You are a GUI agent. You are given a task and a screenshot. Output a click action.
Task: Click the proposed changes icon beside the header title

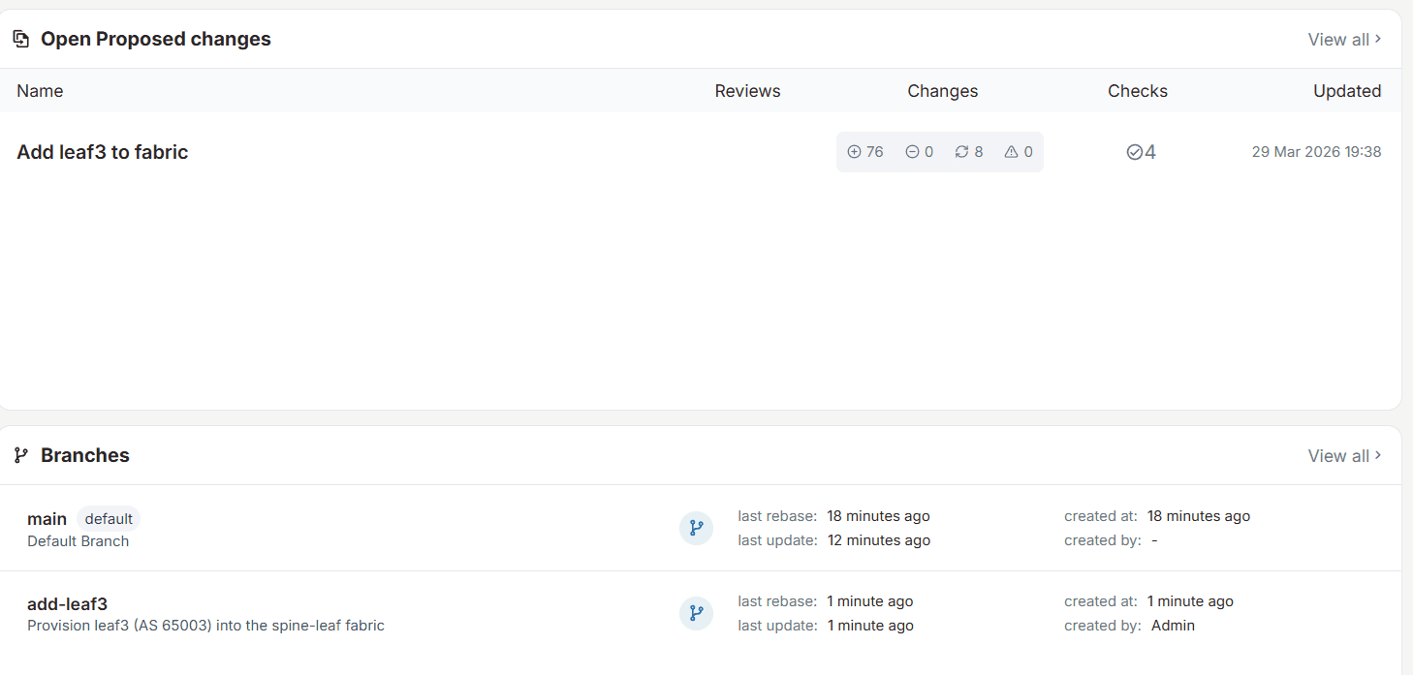[x=20, y=38]
